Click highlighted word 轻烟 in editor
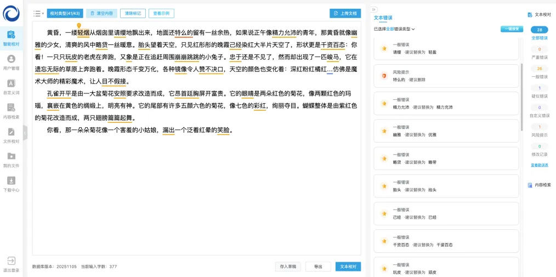This screenshot has height=277, width=556. [83, 33]
